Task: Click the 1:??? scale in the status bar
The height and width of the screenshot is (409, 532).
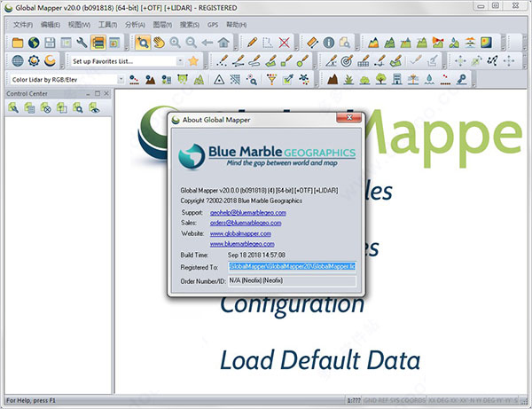Action: (x=354, y=400)
